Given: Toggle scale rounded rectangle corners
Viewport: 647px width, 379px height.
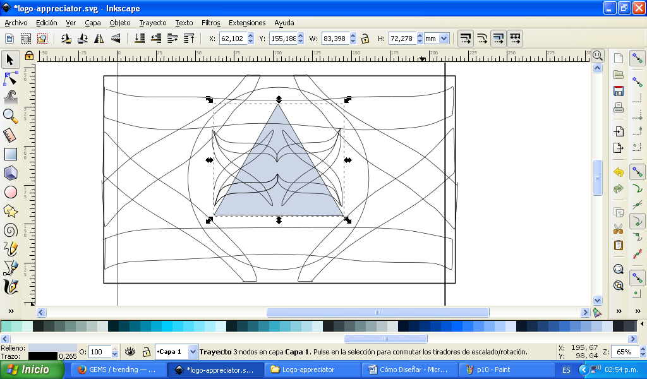Looking at the screenshot, I should [x=482, y=39].
